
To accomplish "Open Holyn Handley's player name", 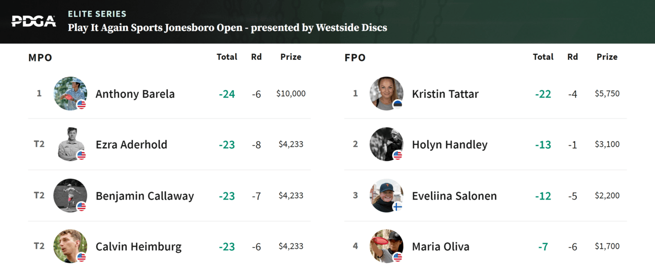I will [x=450, y=145].
